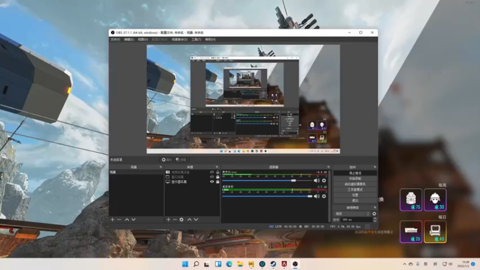
Task: Mute the Mic/Aux channel speaker icon
Action: pos(317,181)
